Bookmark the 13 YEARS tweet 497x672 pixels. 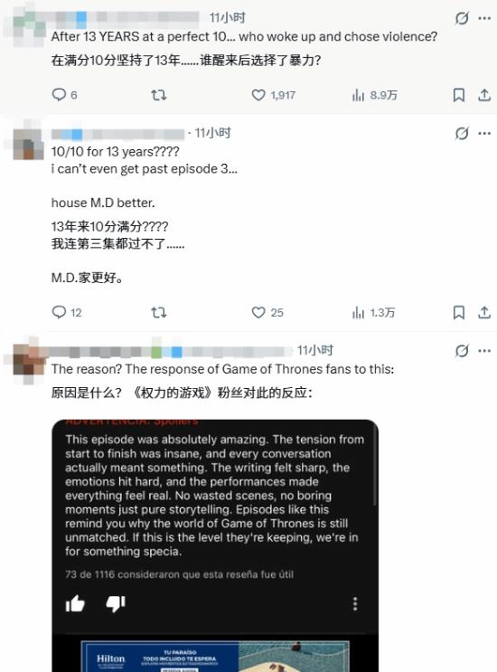pos(458,95)
